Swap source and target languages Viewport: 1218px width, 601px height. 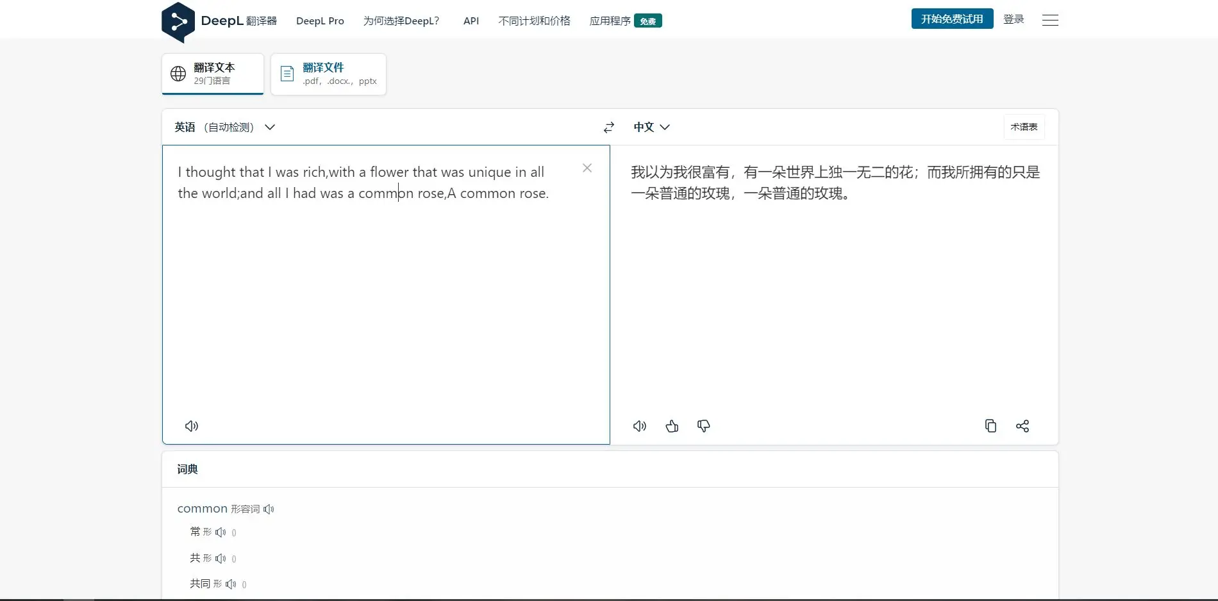pos(609,128)
